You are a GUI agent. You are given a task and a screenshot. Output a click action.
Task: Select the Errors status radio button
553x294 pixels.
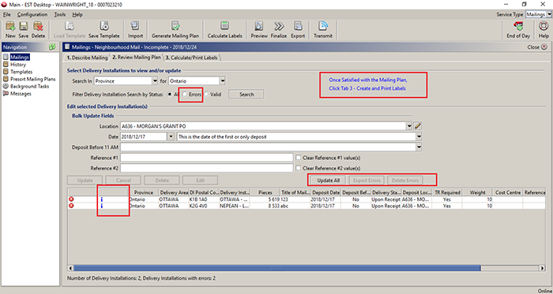tap(184, 95)
